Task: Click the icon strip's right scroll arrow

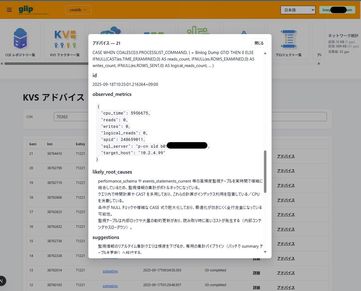Action: coord(319,64)
